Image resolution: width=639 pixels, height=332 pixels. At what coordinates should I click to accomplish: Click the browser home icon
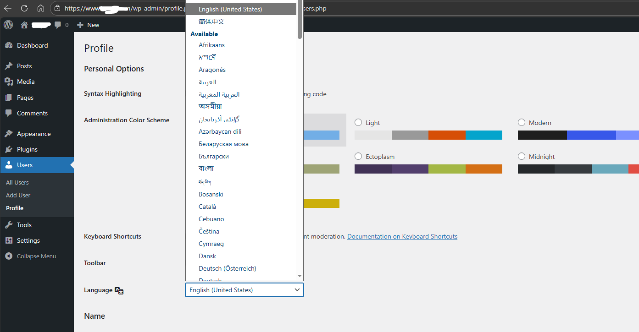click(41, 8)
